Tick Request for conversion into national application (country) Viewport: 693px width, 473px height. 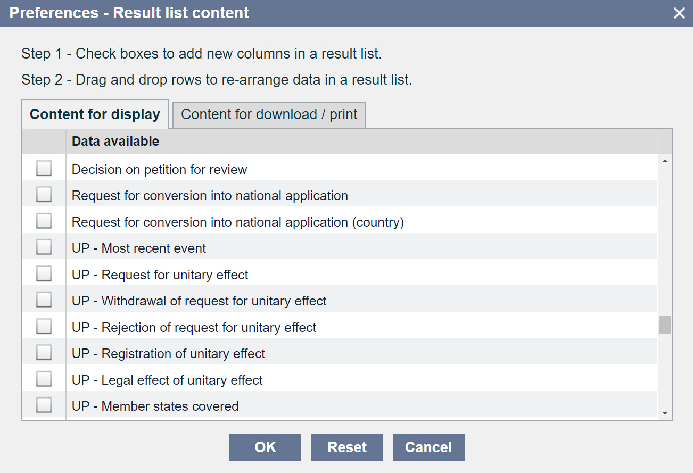pos(44,222)
